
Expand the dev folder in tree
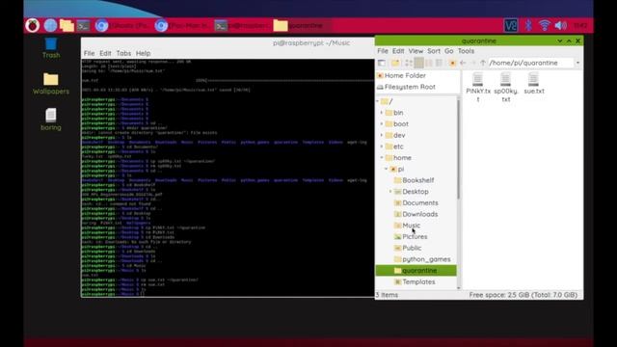point(382,135)
